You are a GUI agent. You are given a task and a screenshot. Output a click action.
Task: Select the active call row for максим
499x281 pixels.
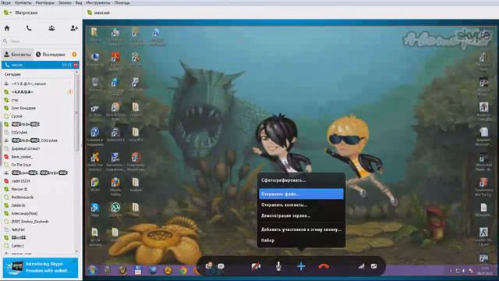pyautogui.click(x=41, y=65)
